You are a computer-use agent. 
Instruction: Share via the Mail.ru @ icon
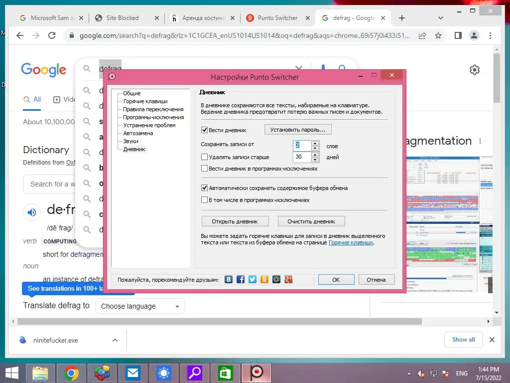tap(276, 279)
